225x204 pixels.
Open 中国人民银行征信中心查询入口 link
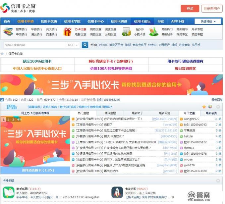click(37, 69)
